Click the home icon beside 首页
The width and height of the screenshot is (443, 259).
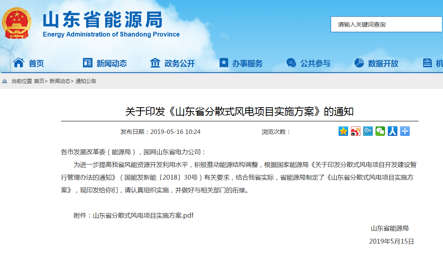point(19,62)
